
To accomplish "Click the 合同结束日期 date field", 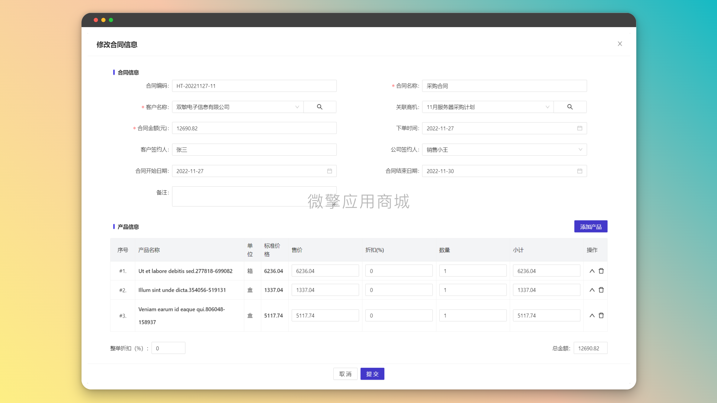I will [x=504, y=171].
